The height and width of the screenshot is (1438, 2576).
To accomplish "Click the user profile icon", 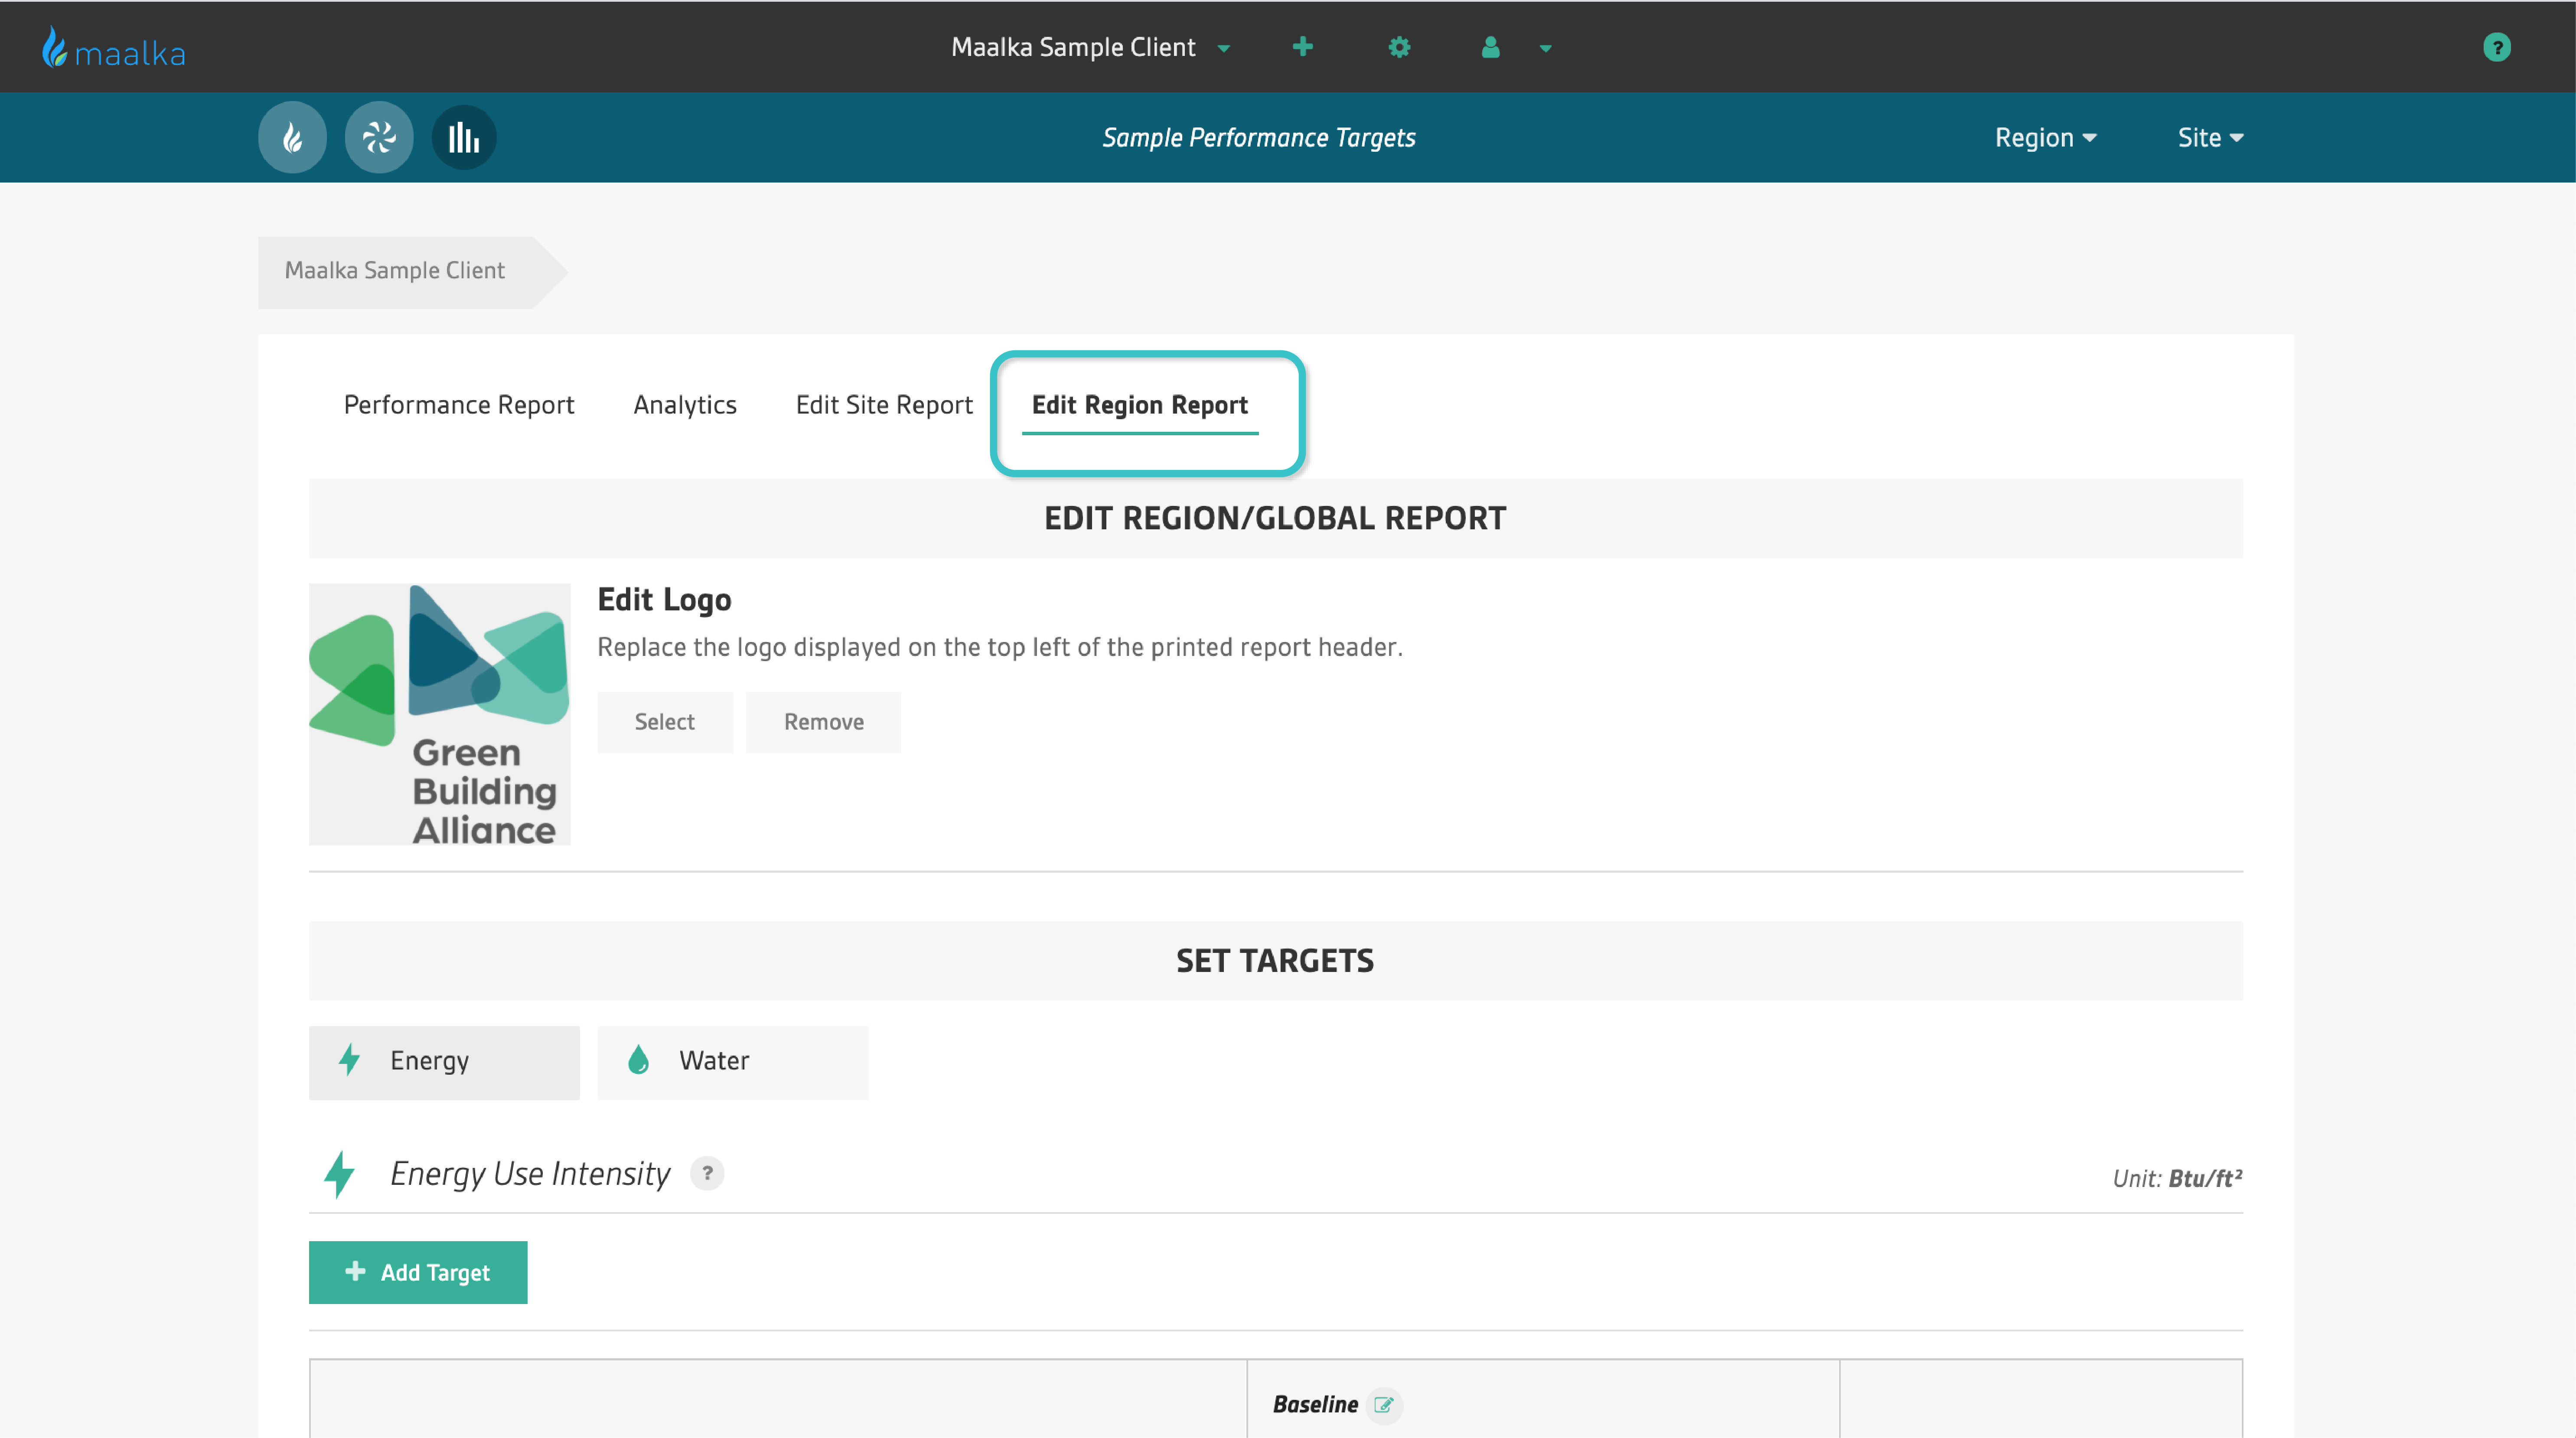I will click(1490, 47).
